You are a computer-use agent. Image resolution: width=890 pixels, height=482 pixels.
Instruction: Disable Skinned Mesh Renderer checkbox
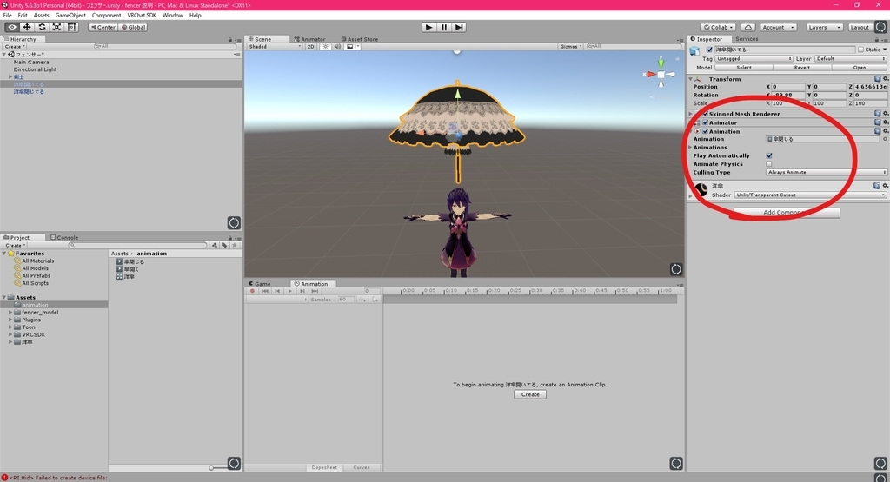click(x=706, y=114)
